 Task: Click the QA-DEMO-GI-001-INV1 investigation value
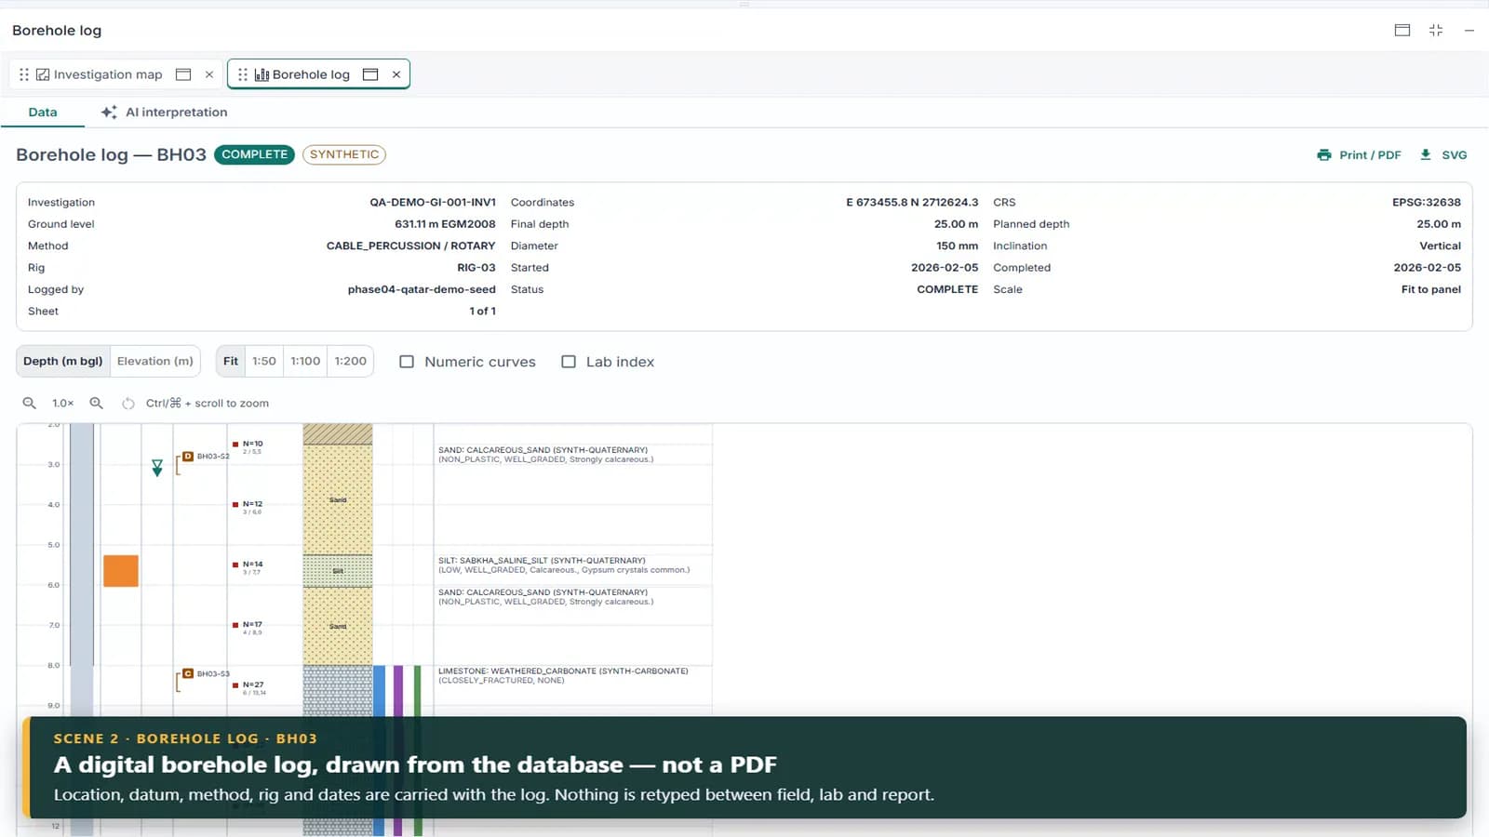click(x=433, y=202)
